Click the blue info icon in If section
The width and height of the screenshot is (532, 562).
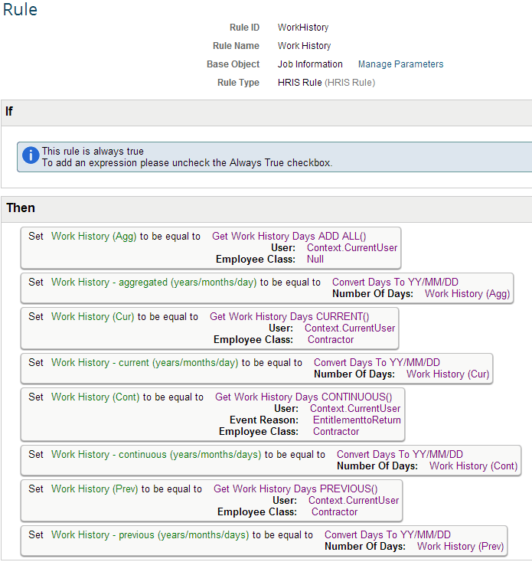pos(31,155)
